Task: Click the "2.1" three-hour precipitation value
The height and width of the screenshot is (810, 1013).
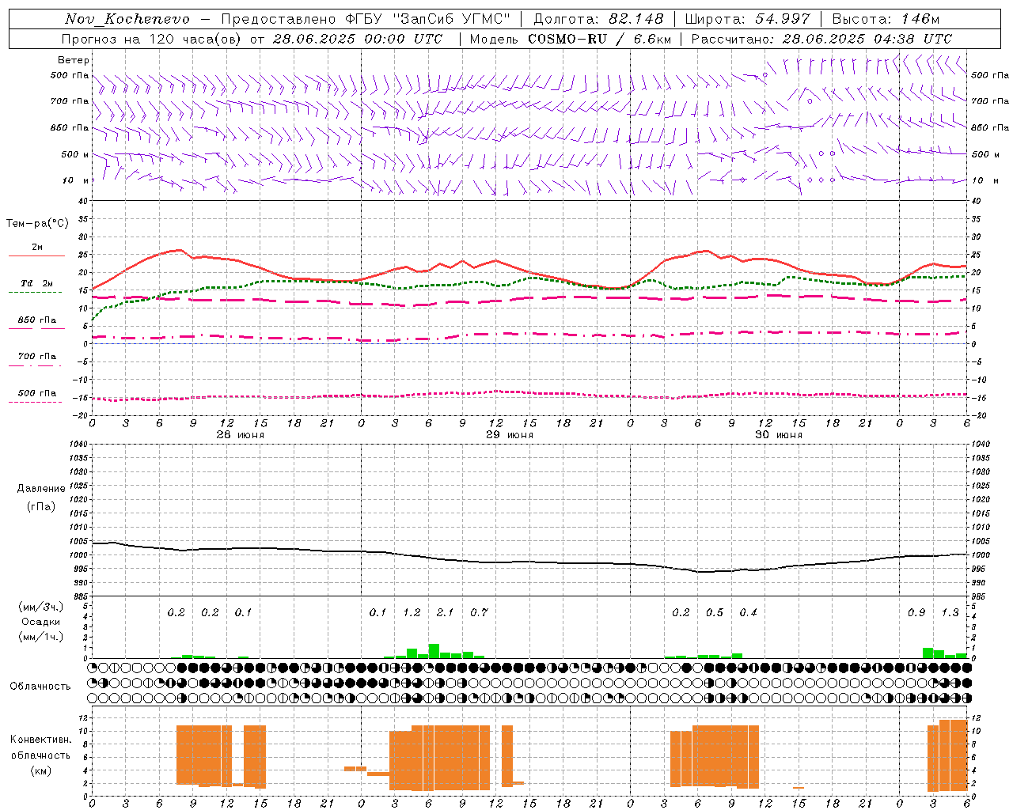Action: [x=446, y=613]
